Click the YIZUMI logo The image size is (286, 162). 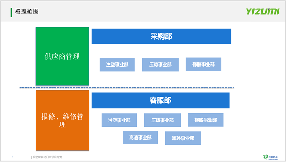(x=262, y=11)
